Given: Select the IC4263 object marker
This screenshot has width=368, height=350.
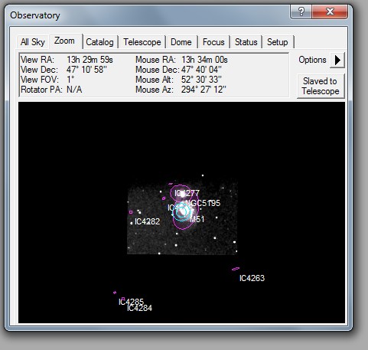Looking at the screenshot, I should (x=236, y=269).
